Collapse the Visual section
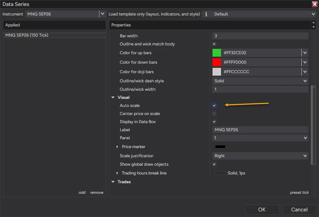 click(113, 97)
